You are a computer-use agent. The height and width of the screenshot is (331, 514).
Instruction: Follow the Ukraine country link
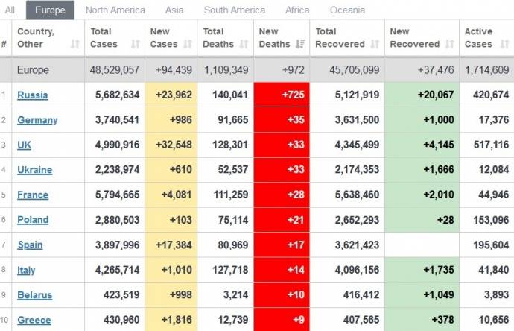coord(35,170)
